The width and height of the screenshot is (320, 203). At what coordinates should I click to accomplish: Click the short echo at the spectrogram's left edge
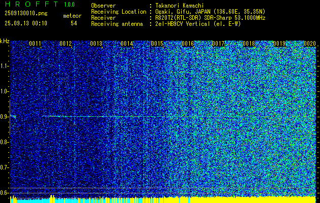13,116
